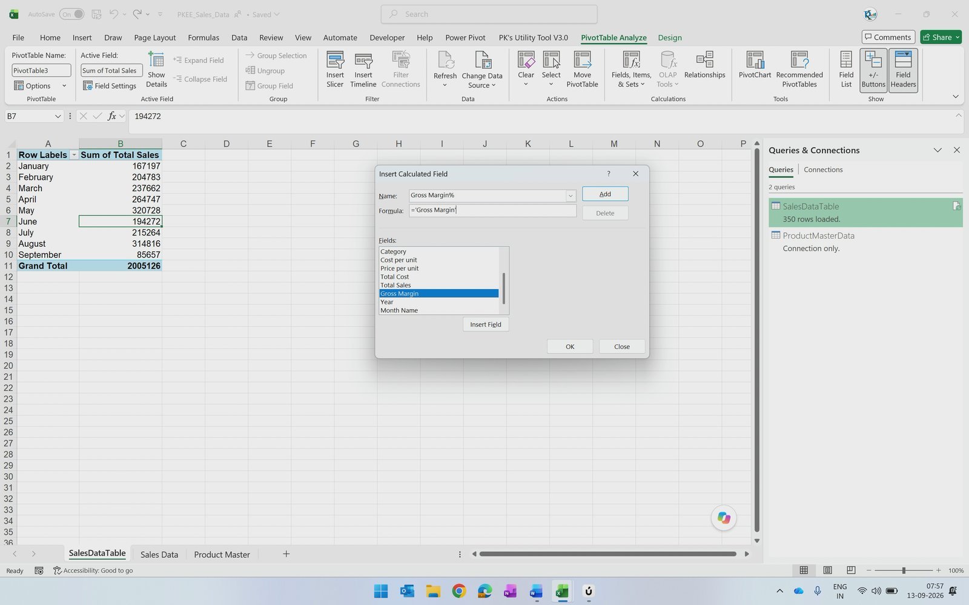Switch to Page Layout view in status bar
The height and width of the screenshot is (605, 969).
[x=827, y=571]
